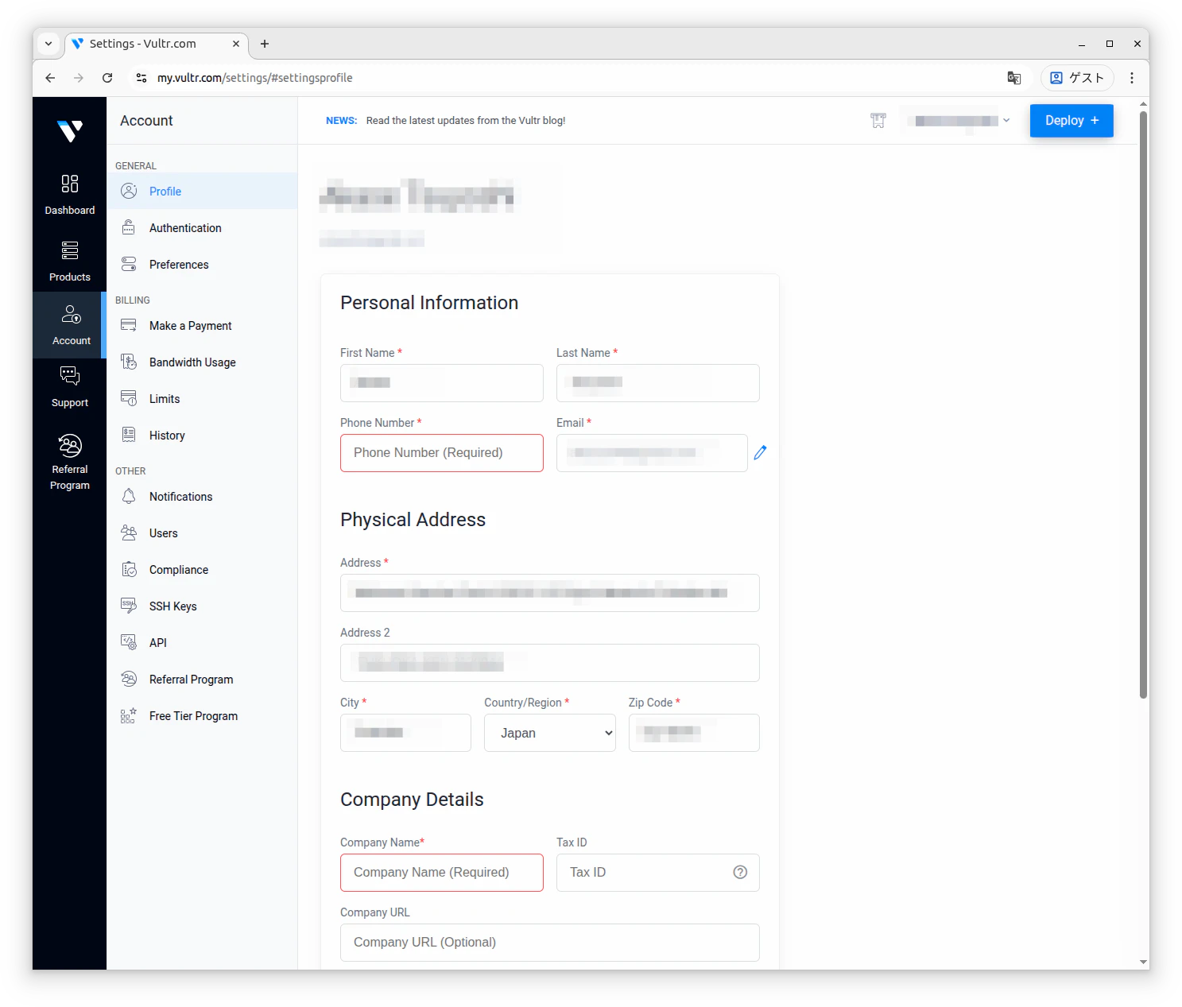Screen dimensions: 1182x1007
Task: Focus the Phone Number input field
Action: (x=442, y=453)
